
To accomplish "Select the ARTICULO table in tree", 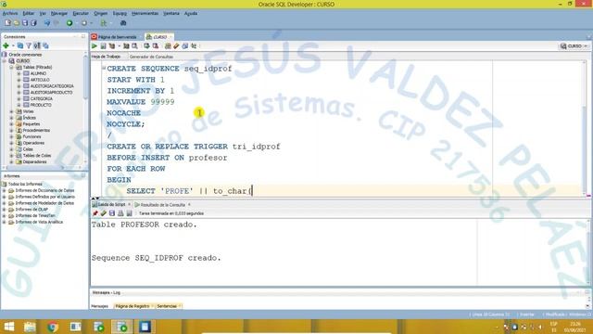I will pyautogui.click(x=40, y=80).
